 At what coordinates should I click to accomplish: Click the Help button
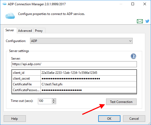pos(15,118)
